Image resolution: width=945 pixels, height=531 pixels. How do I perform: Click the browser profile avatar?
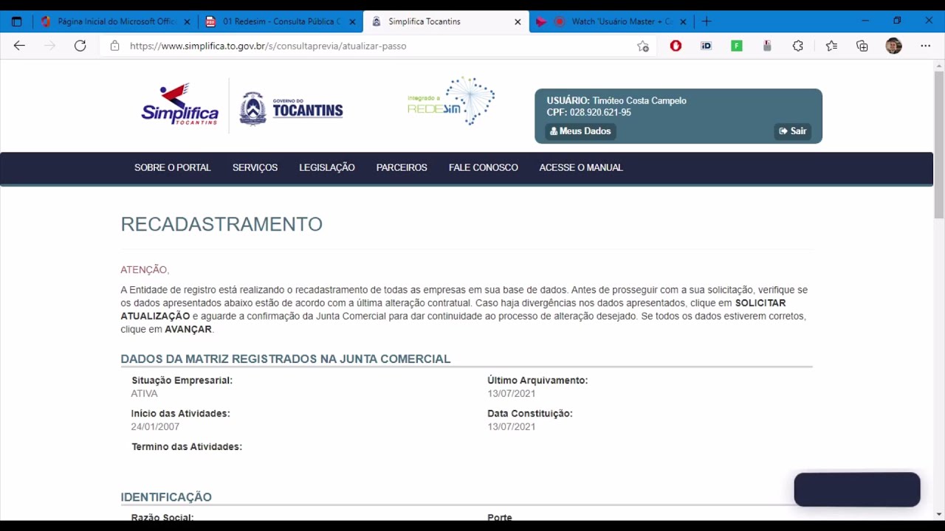[893, 46]
